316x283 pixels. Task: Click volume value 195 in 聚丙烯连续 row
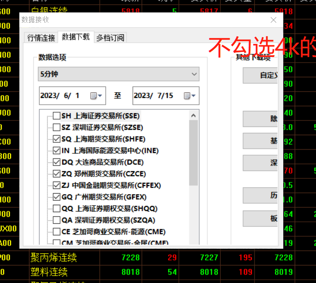[245, 258]
